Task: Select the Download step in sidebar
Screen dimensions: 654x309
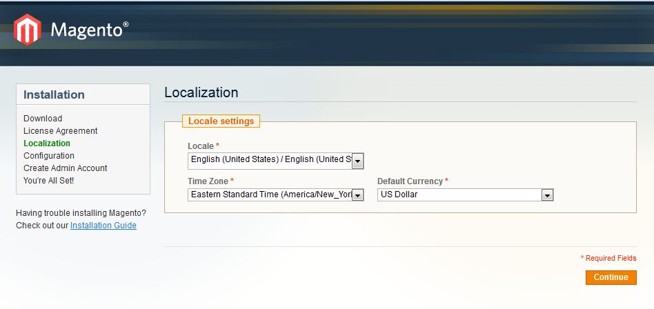Action: [43, 119]
